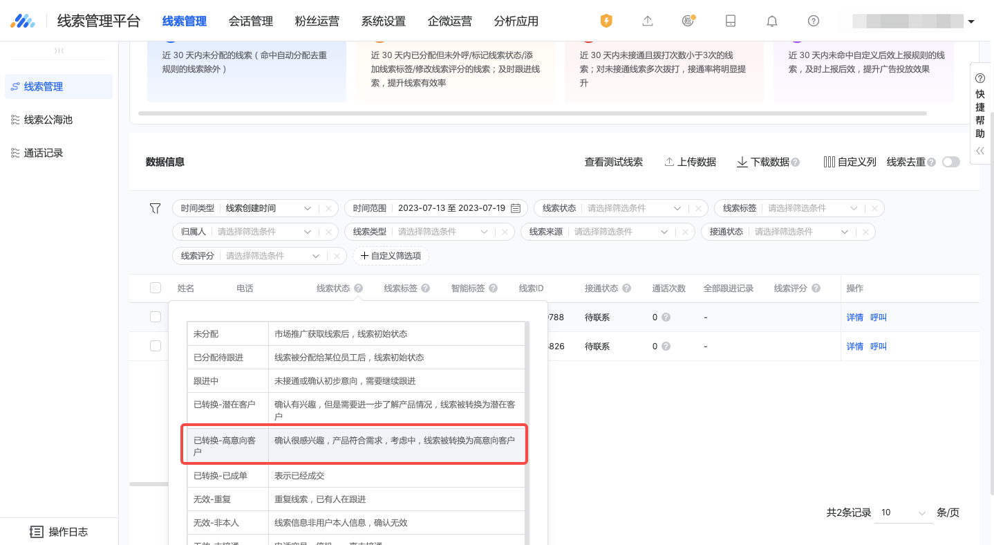Click the filter funnel icon above the table
994x545 pixels.
pos(155,207)
